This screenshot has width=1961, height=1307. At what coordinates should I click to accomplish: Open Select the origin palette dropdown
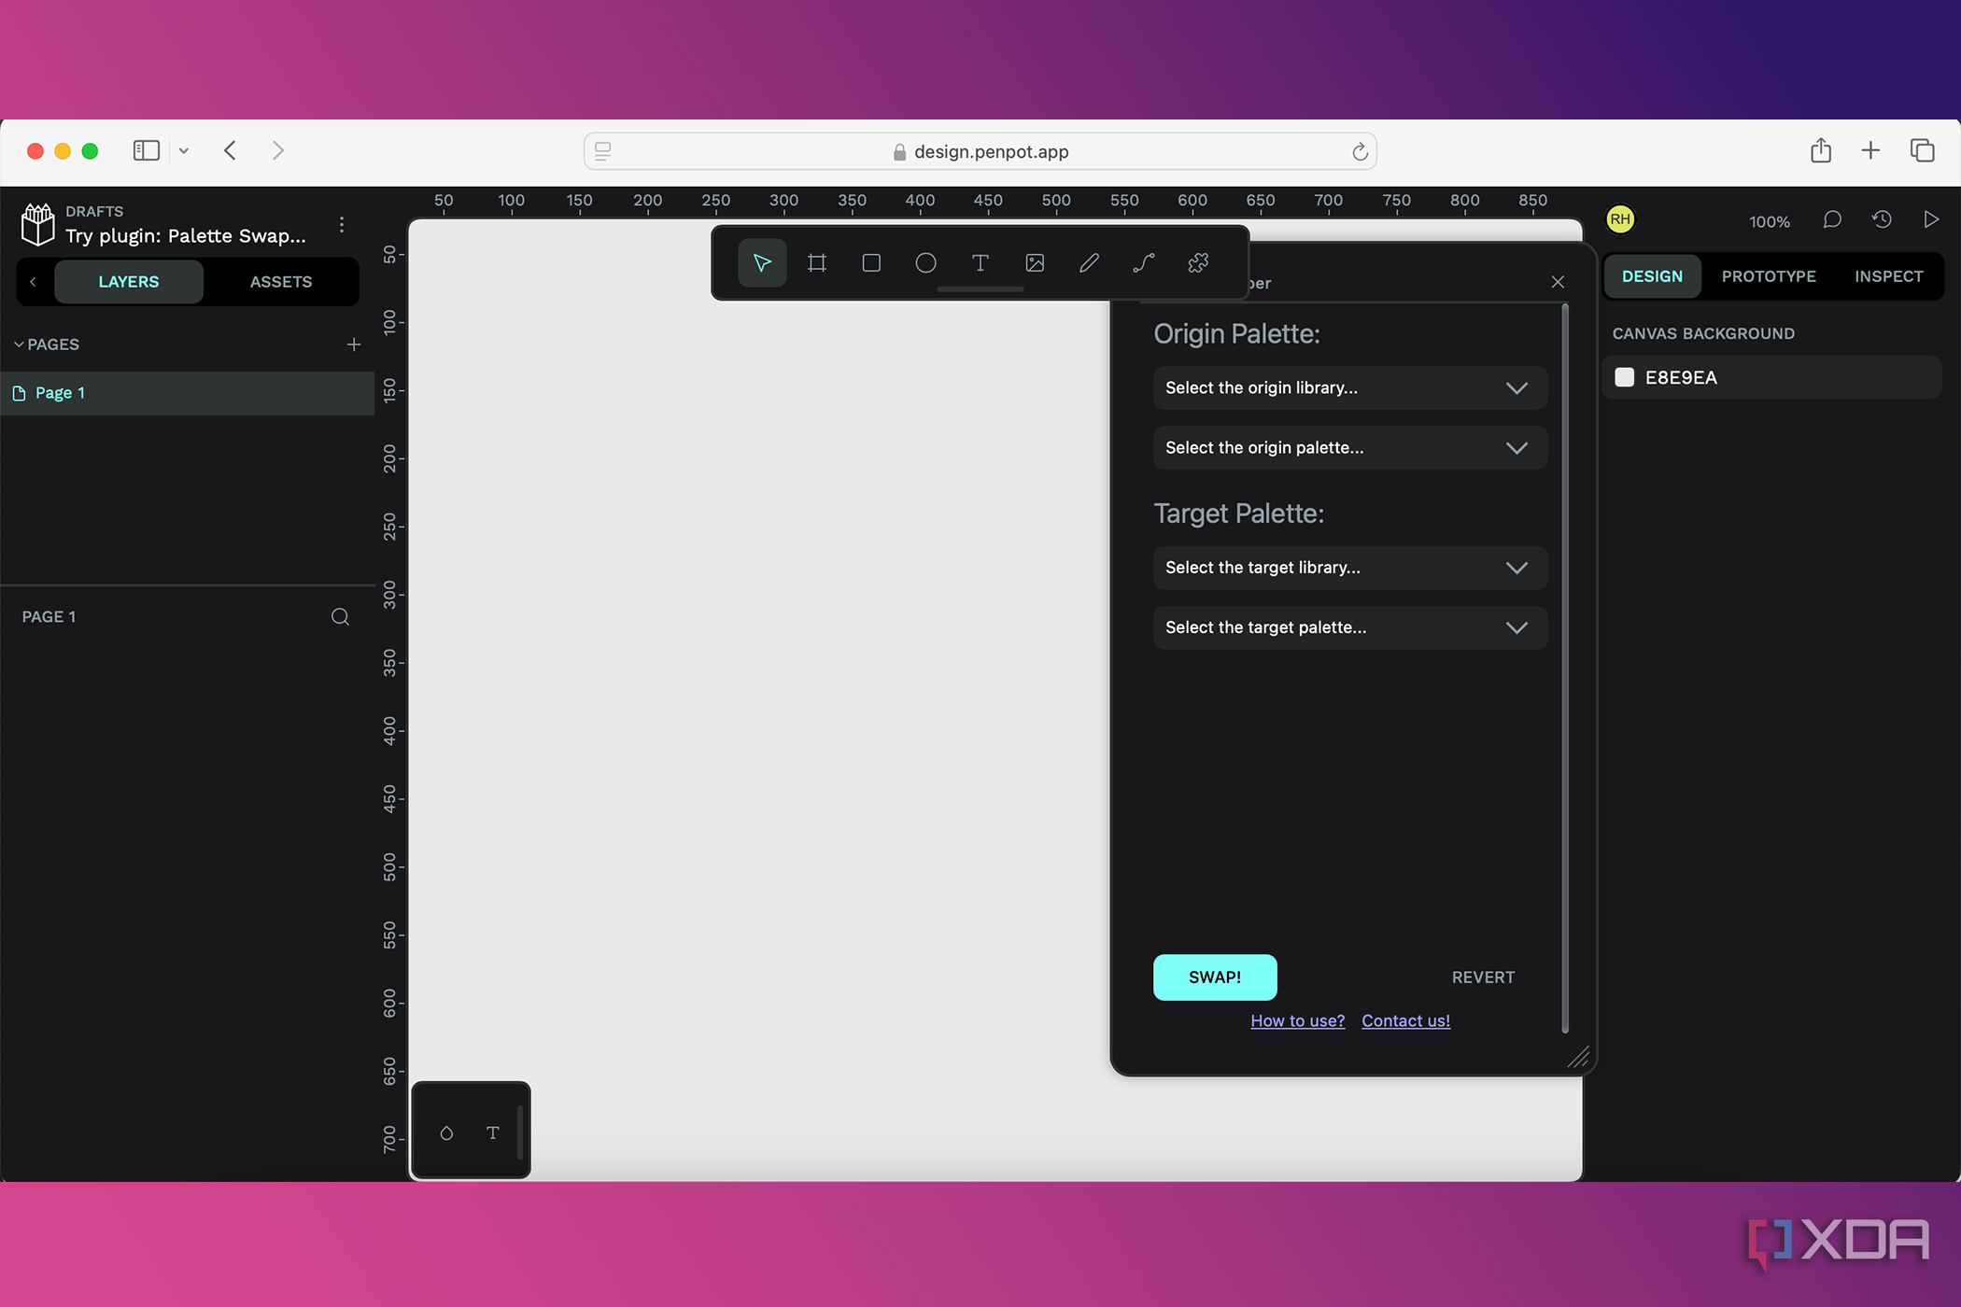coord(1350,448)
